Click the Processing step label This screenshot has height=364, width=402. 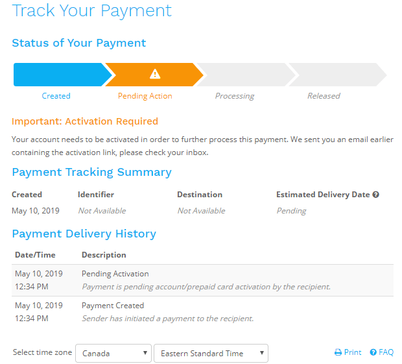[235, 96]
